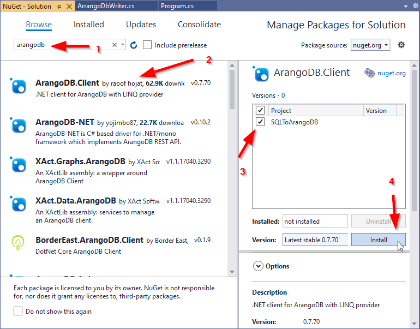Open the Program.cs document tab
The width and height of the screenshot is (420, 329).
coord(188,6)
